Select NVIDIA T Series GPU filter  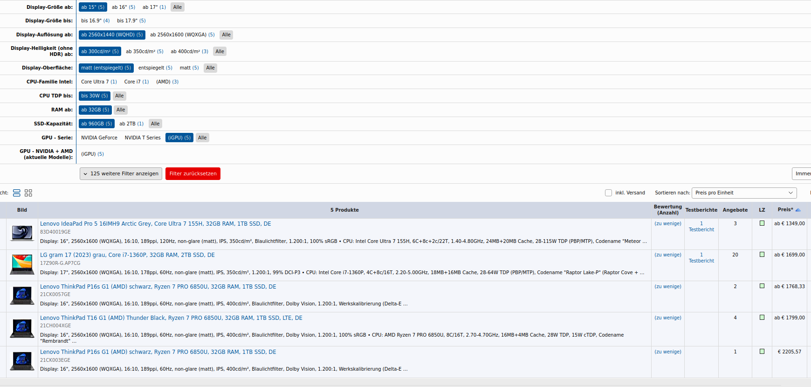(143, 138)
